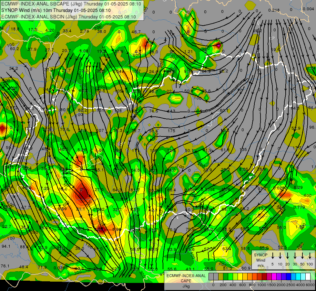Screen dimensions: 316x291
Task: Select the pure blue swatch in CAPE scale
Action: 289,276
